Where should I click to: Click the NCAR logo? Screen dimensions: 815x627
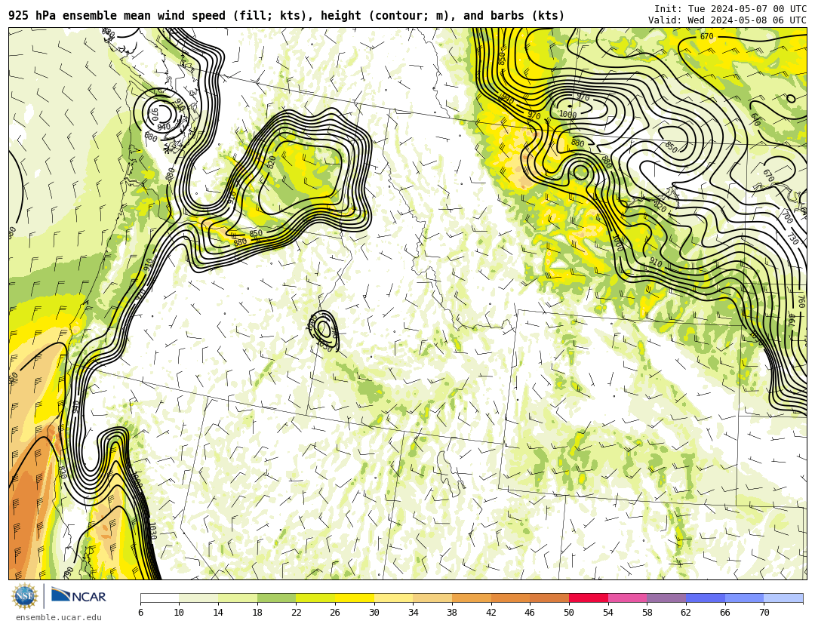tap(79, 596)
